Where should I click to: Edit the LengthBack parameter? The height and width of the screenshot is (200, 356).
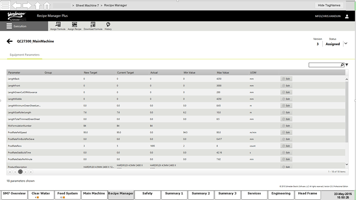286,79
